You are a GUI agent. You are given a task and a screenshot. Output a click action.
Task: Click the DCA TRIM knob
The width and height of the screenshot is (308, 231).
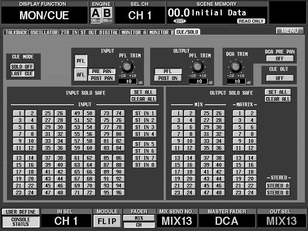236,67
